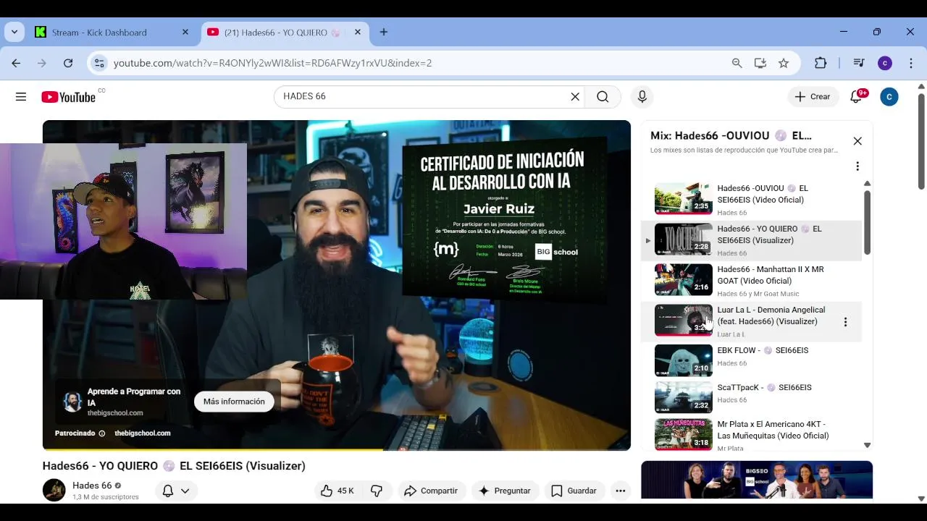The width and height of the screenshot is (927, 521).
Task: Click the video progress bar
Action: coord(337,449)
